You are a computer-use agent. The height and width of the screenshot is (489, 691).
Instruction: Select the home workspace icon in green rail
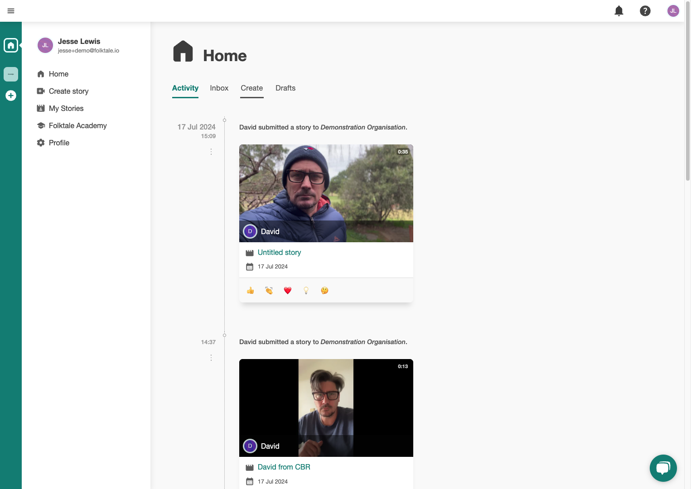point(11,45)
